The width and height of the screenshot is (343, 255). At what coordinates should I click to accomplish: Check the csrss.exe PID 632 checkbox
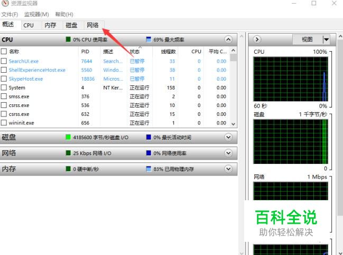(x=4, y=114)
